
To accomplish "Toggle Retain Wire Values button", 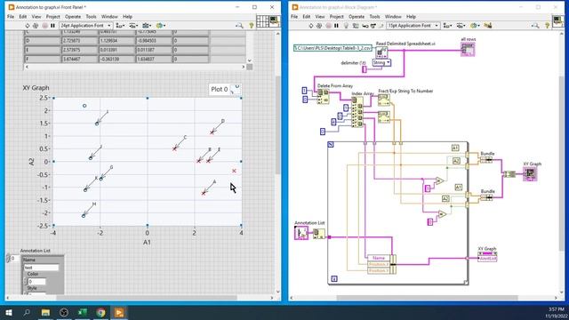I will (x=356, y=26).
